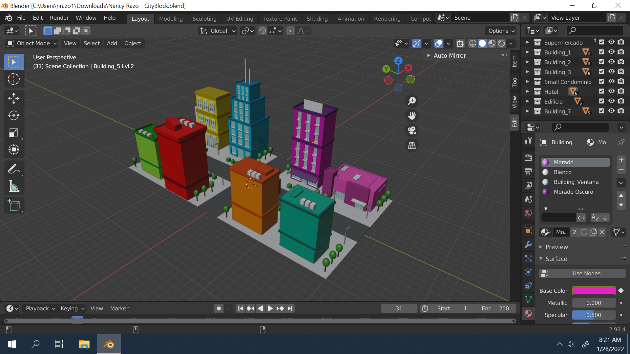Add a new material slot with plus

621,160
